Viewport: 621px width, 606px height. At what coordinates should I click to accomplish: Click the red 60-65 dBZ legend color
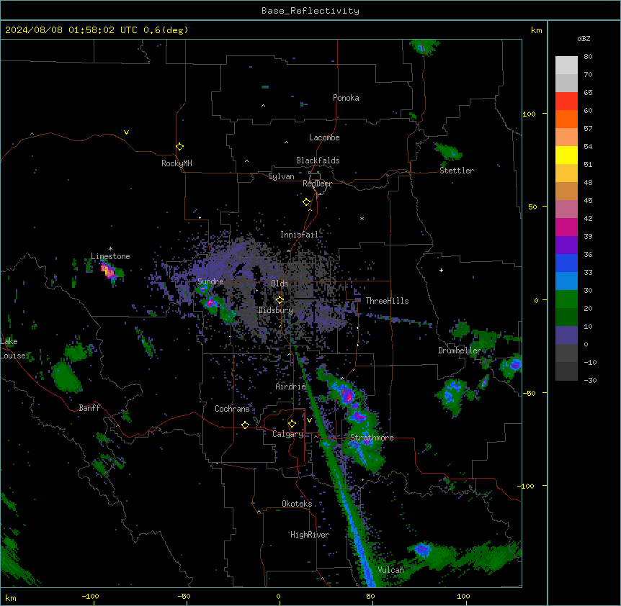click(x=566, y=101)
